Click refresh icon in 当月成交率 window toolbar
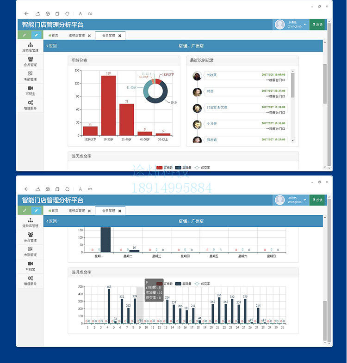347x363 pixels. pos(67,189)
